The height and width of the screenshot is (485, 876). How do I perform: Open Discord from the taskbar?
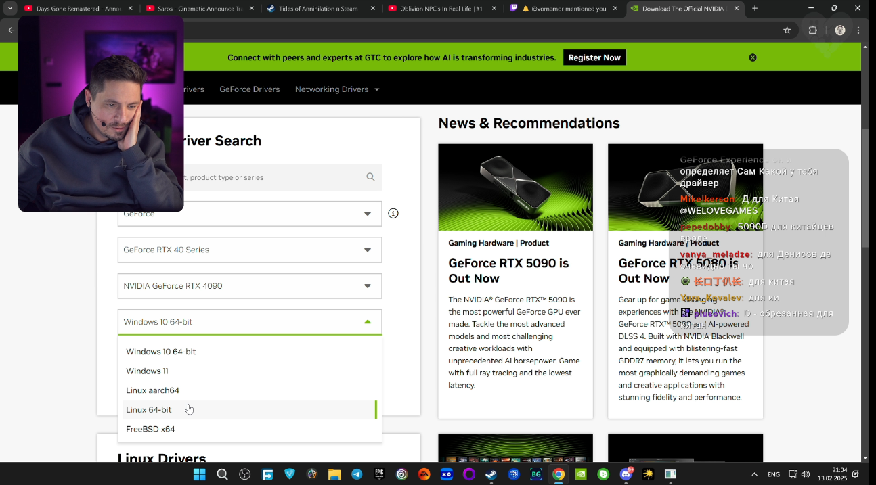pos(626,474)
